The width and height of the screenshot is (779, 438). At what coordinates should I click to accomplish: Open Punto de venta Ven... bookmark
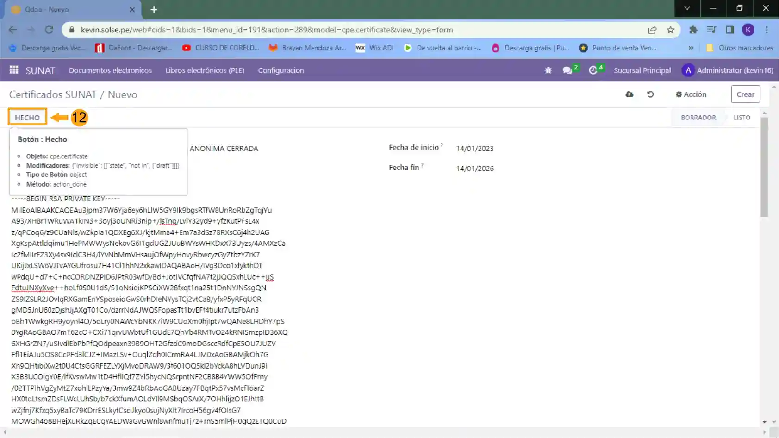pos(618,48)
